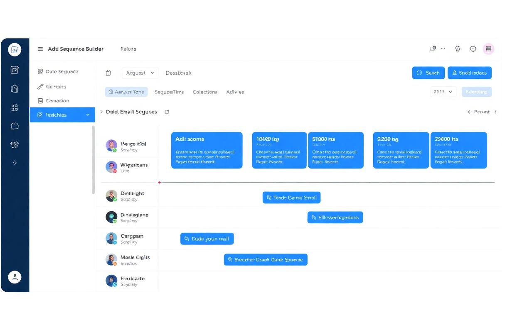Viewport: 532px width, 332px height.
Task: Select the highlighted Tealchias sidebar item
Action: pos(62,115)
